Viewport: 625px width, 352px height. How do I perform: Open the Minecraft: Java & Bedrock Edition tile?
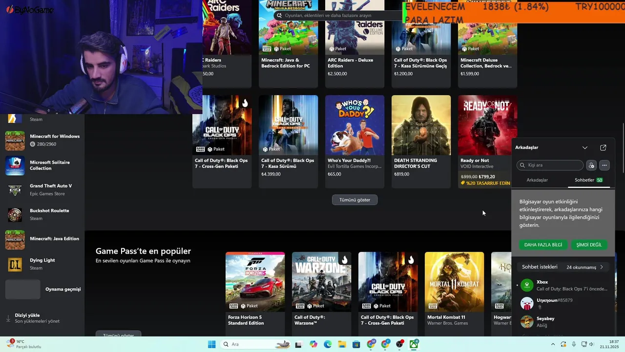[288, 44]
